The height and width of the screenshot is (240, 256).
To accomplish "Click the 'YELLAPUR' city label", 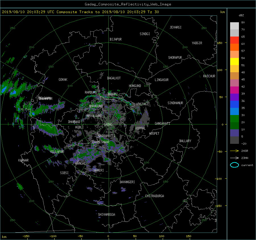I will tap(57, 152).
